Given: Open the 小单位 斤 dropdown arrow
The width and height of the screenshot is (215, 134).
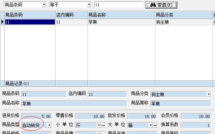Looking at the screenshot, I should point(99,125).
